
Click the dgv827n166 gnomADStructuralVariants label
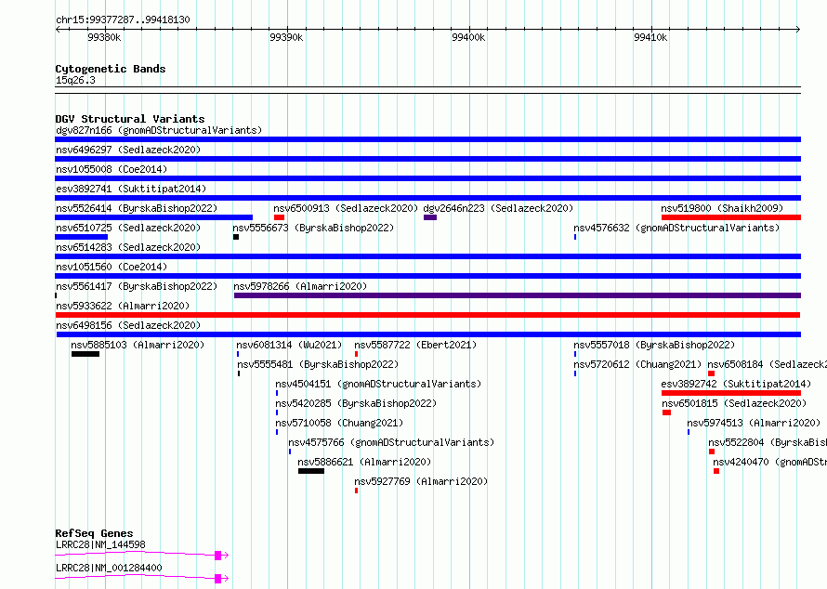159,130
